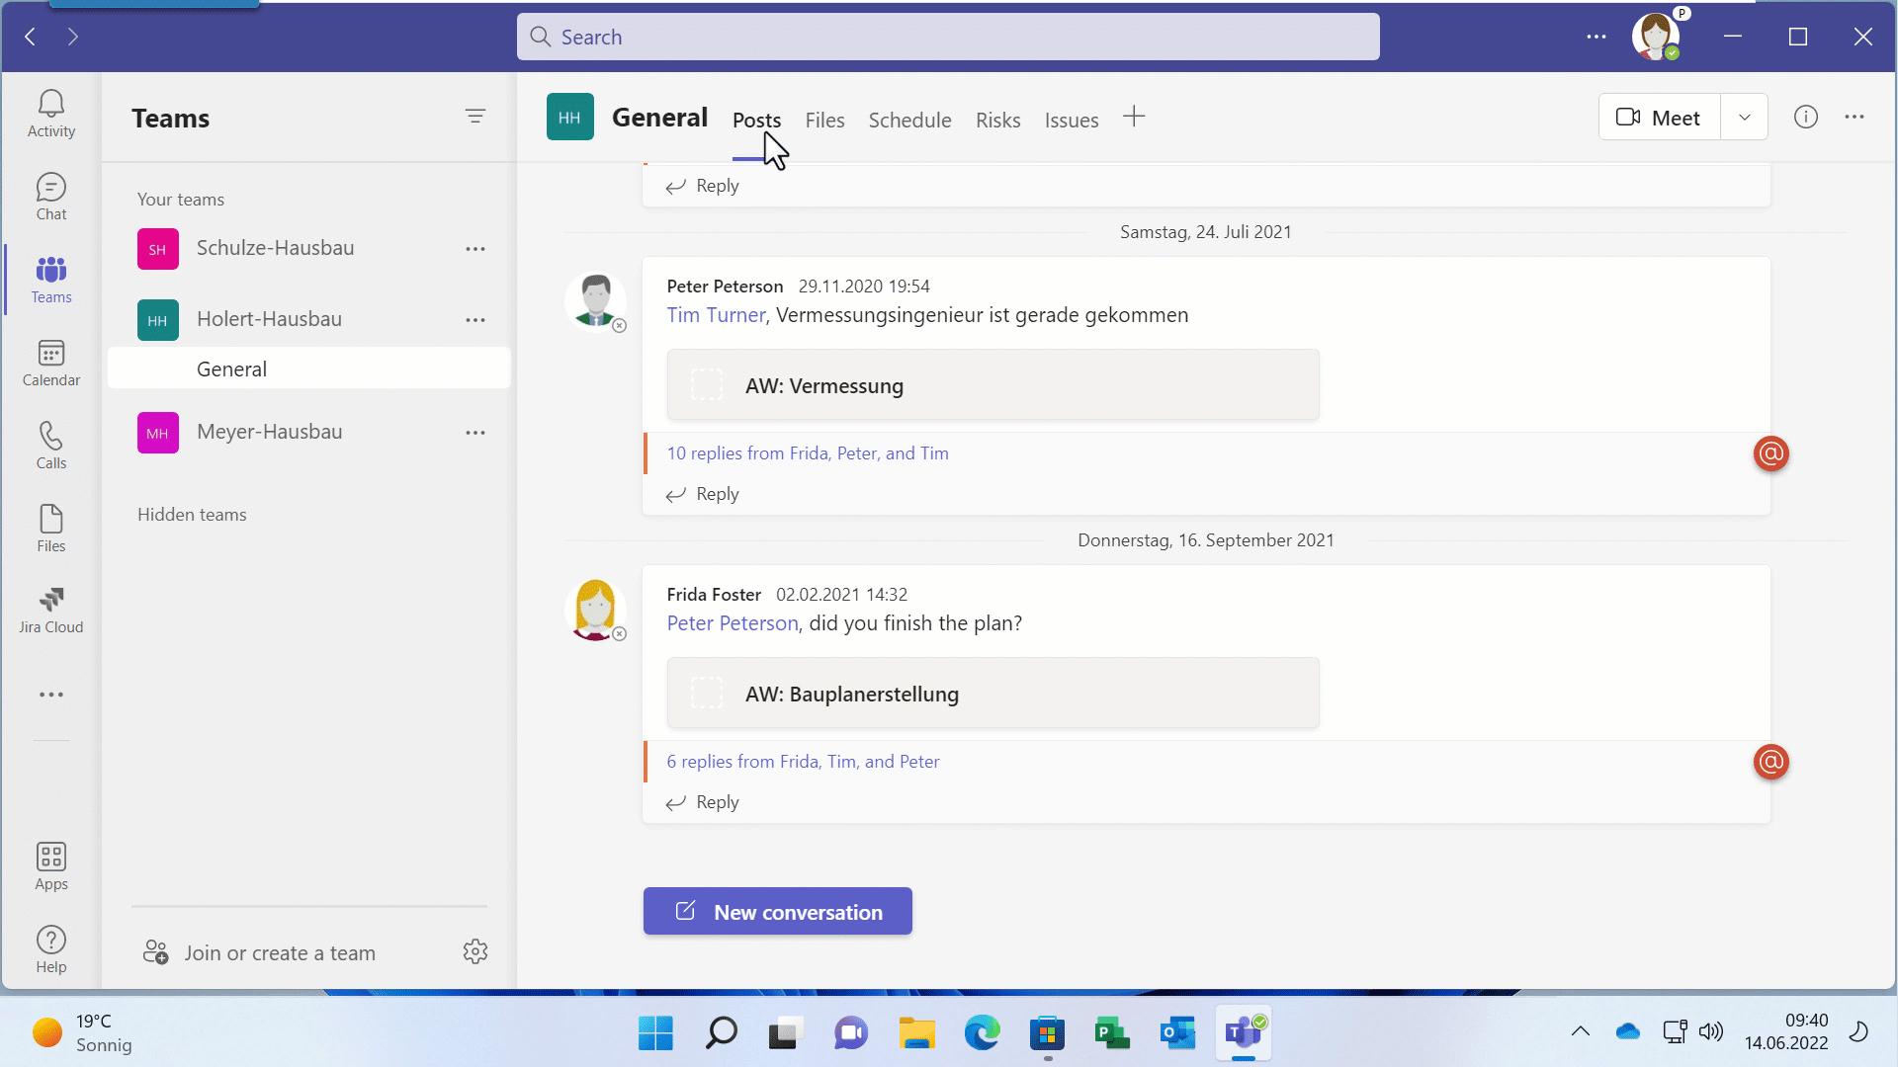Switch to the Files tab

[x=824, y=121]
